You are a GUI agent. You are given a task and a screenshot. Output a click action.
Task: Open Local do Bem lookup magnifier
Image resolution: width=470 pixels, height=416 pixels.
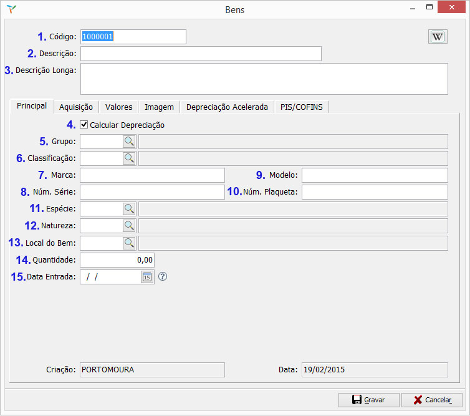129,243
